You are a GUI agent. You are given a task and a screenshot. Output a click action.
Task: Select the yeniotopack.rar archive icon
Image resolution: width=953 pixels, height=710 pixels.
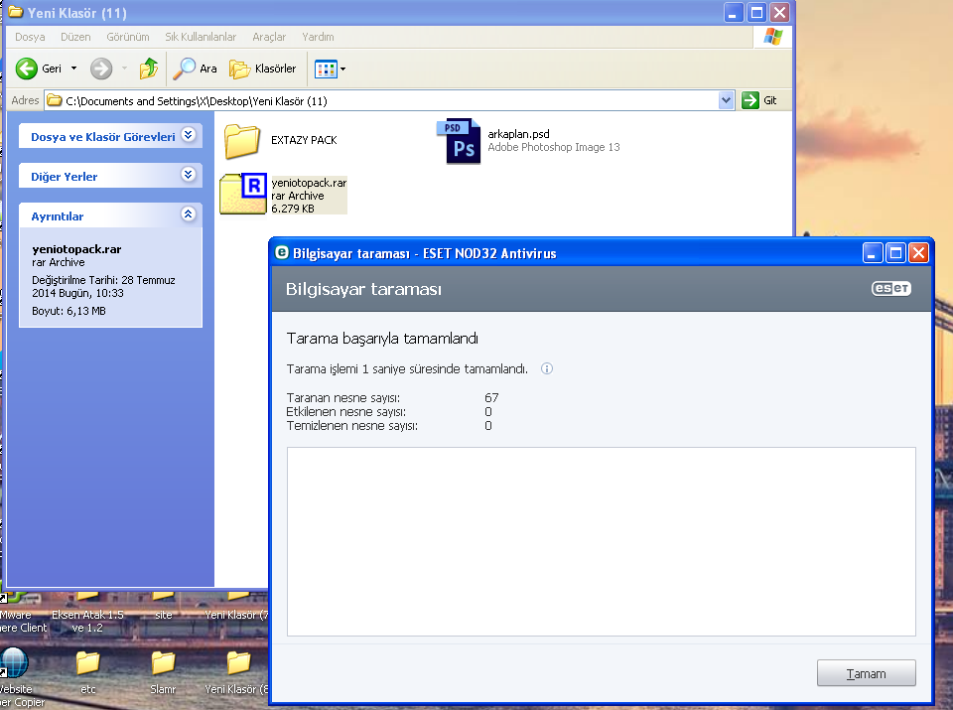pyautogui.click(x=243, y=194)
